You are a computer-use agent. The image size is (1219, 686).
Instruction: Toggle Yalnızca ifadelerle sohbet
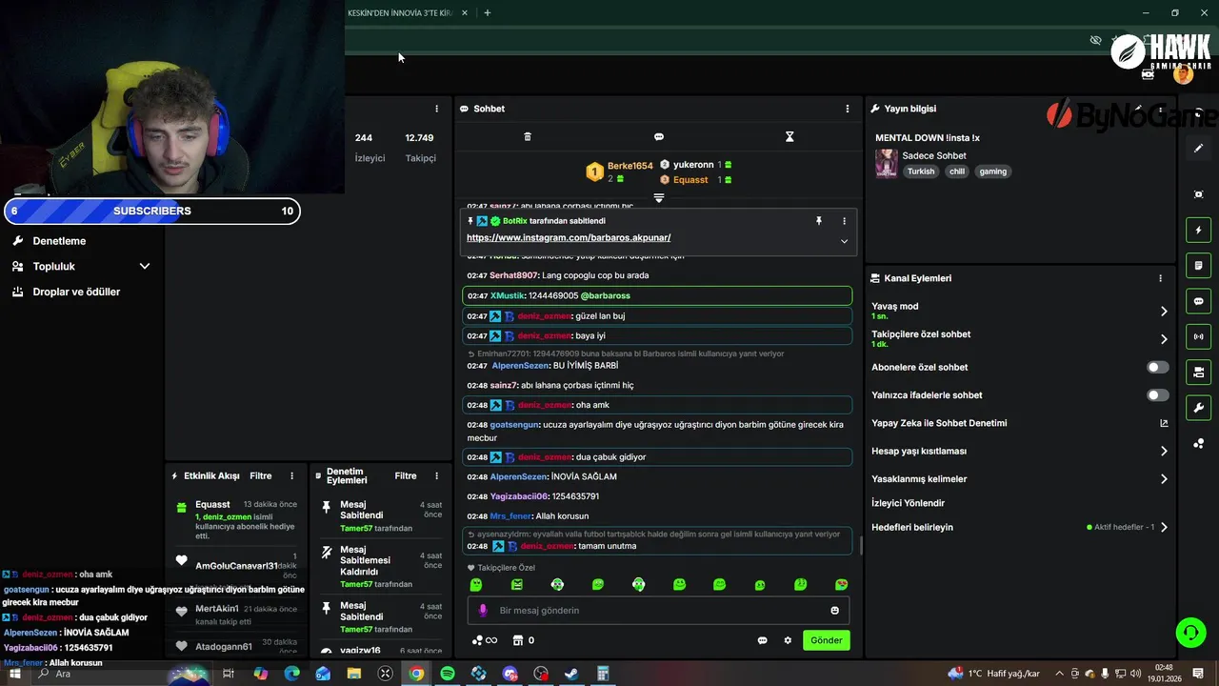point(1157,395)
